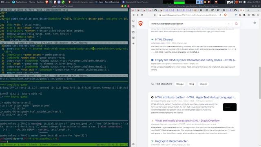Click the Google find-elsewhere button
This screenshot has height=147, width=261.
coord(180,84)
